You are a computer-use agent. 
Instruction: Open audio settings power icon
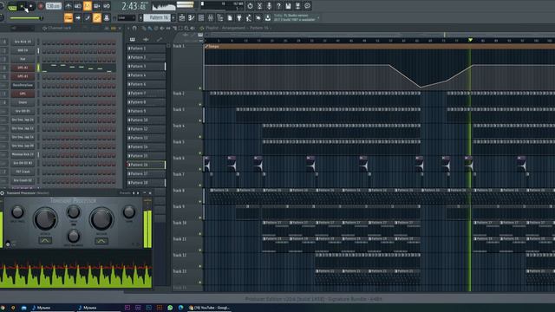click(x=250, y=6)
